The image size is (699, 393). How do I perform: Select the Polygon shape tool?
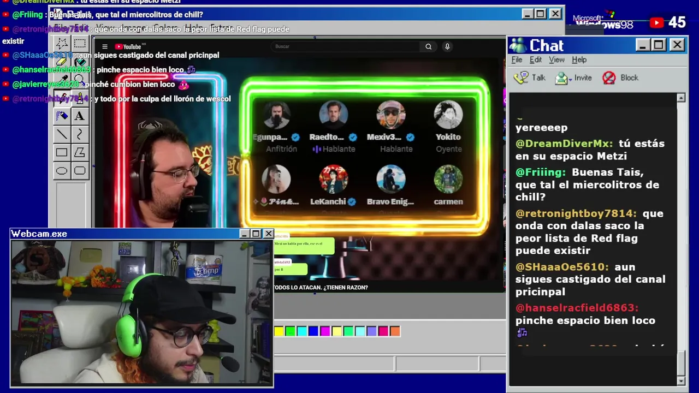pyautogui.click(x=80, y=153)
